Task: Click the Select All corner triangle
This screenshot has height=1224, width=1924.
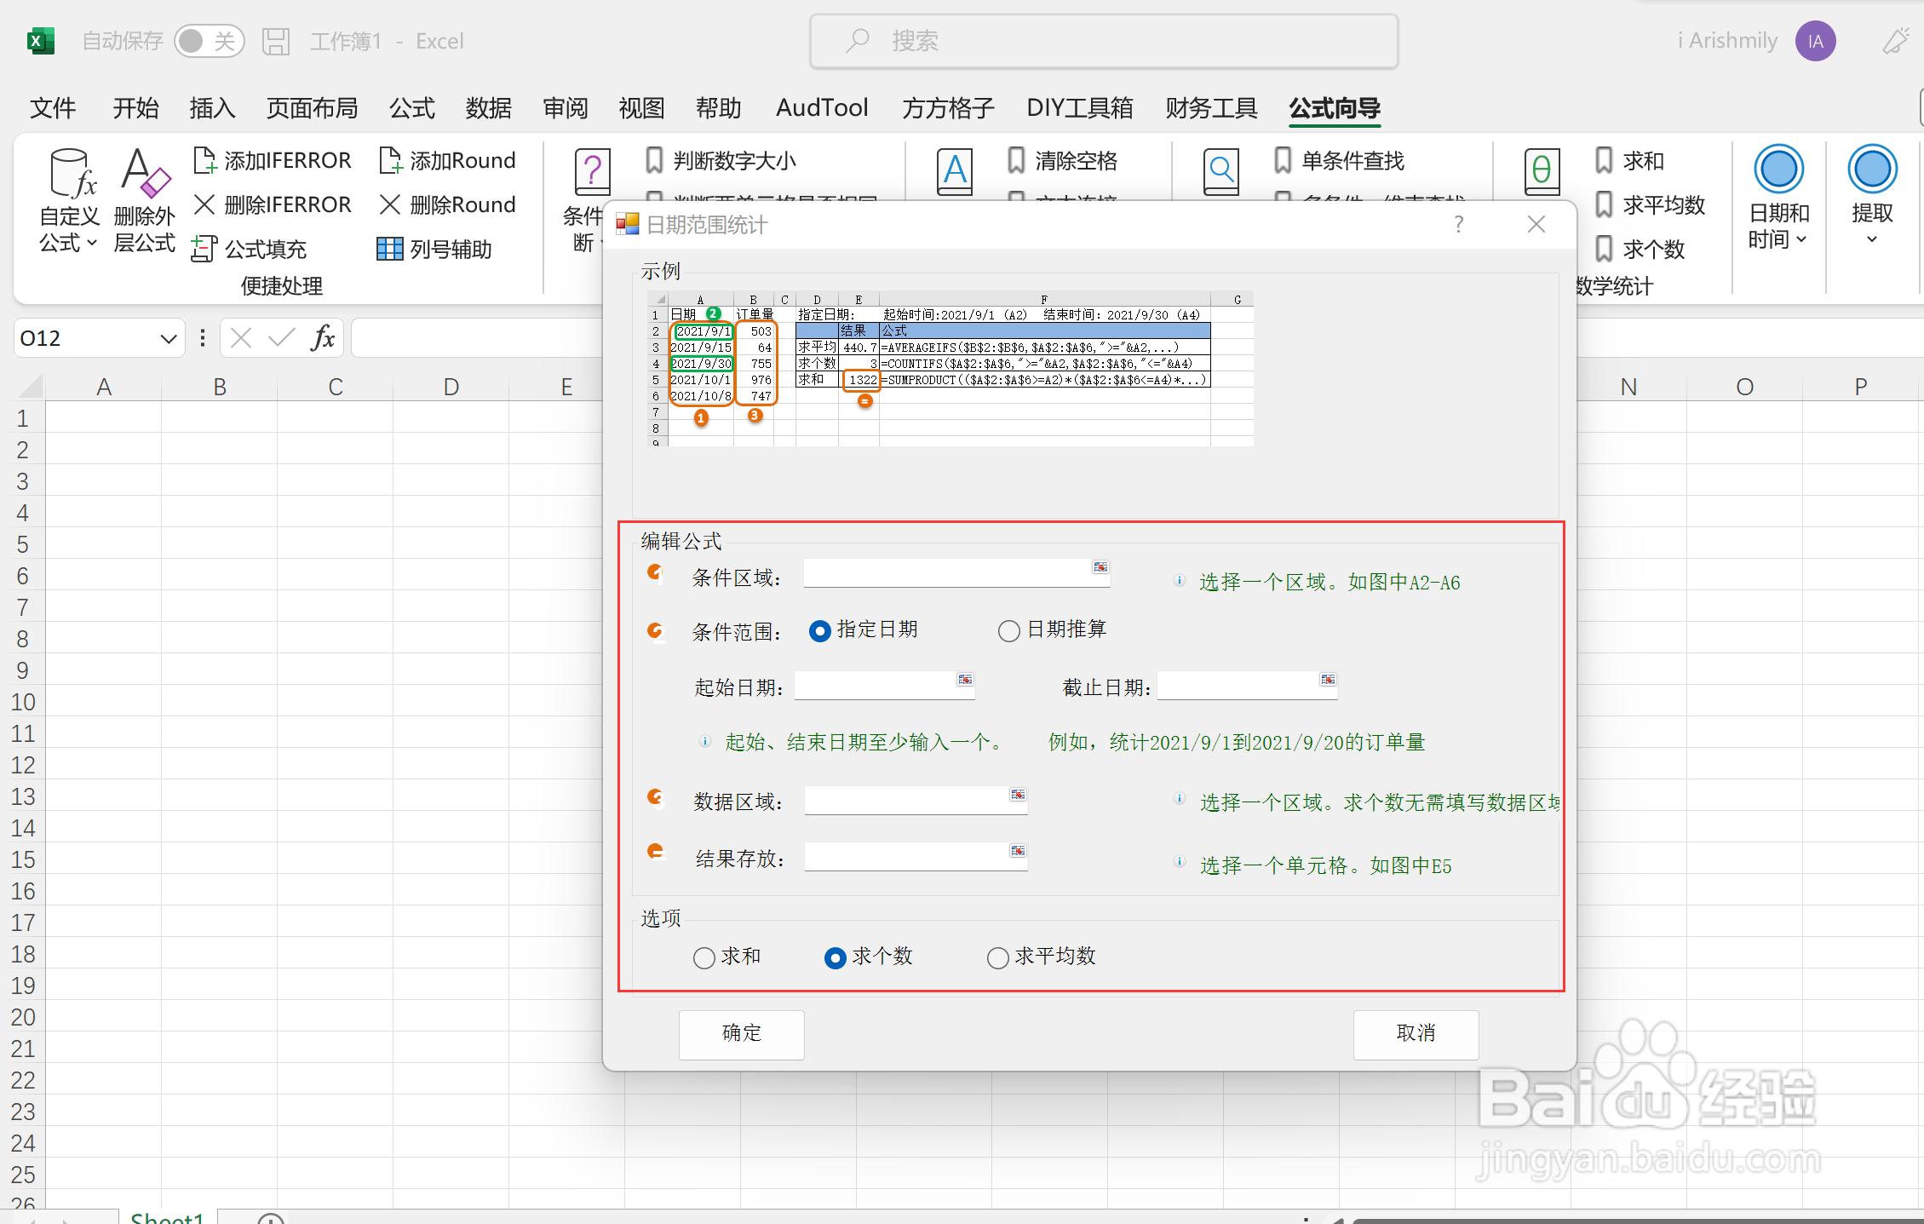Action: tap(29, 387)
